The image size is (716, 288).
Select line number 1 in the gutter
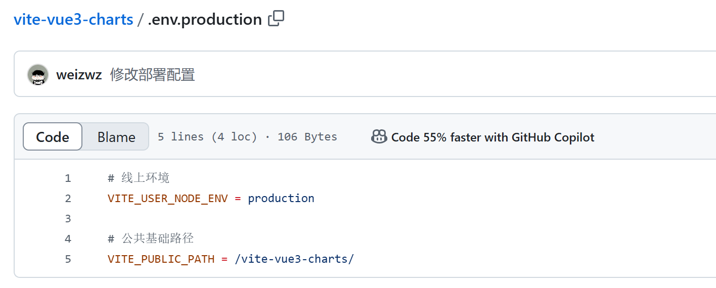(68, 178)
